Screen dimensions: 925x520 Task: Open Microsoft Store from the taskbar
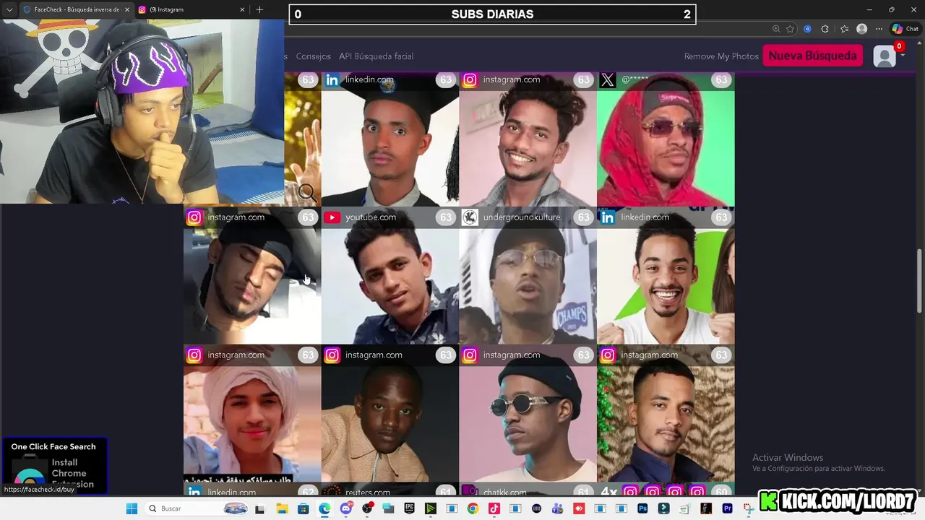tap(303, 508)
